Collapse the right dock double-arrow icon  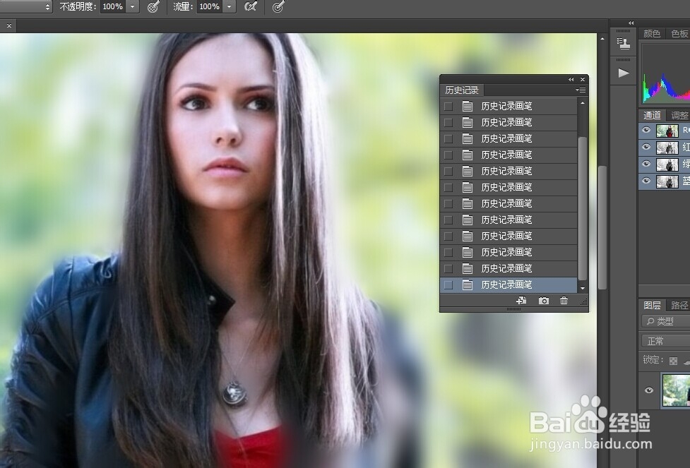(x=631, y=23)
